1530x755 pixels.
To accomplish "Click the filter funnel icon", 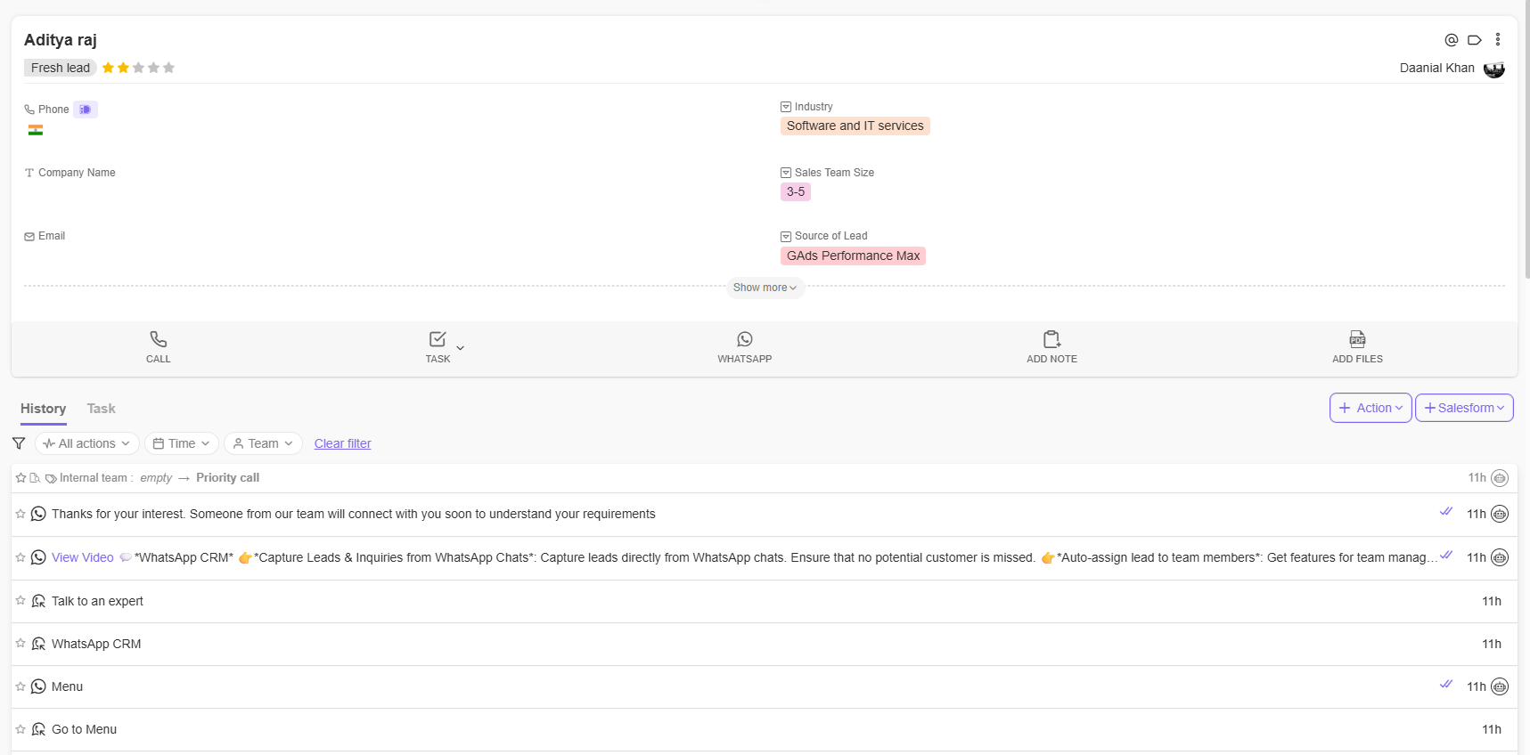I will pyautogui.click(x=19, y=443).
